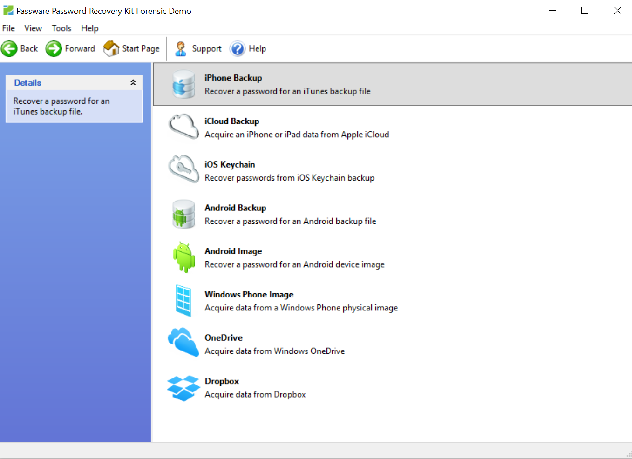
Task: Click the green Back arrow icon
Action: click(9, 48)
